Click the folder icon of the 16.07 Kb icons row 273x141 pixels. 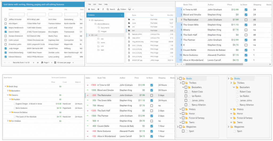(129, 23)
